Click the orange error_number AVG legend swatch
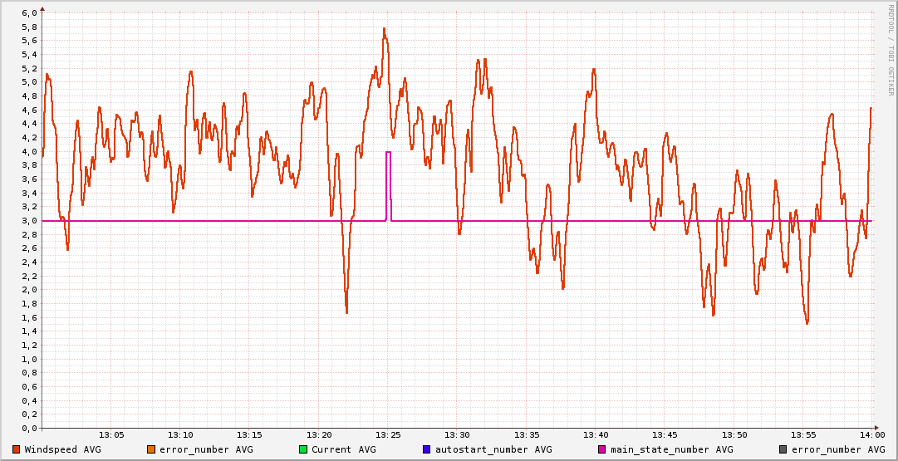Image resolution: width=898 pixels, height=461 pixels. (151, 449)
